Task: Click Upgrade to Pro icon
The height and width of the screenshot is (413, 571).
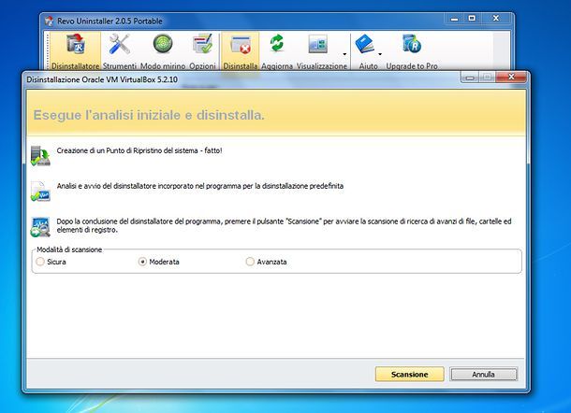Action: pyautogui.click(x=412, y=44)
